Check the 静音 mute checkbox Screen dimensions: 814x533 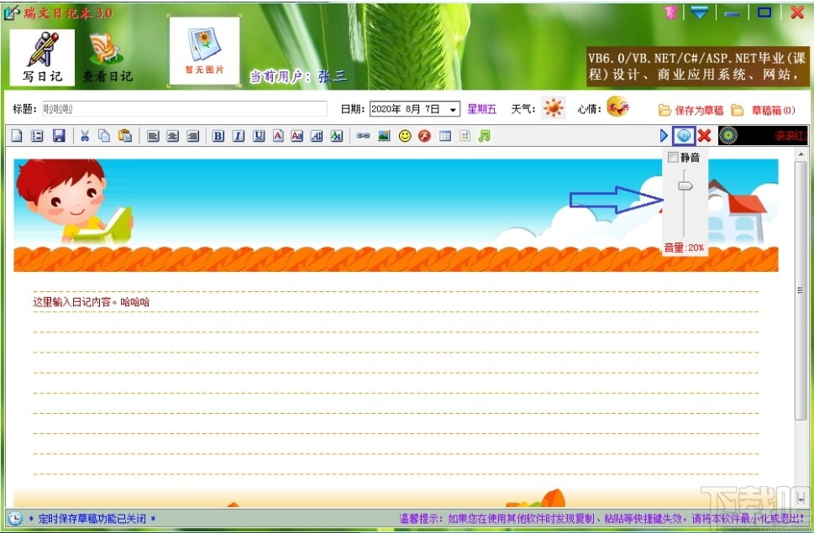(x=673, y=157)
